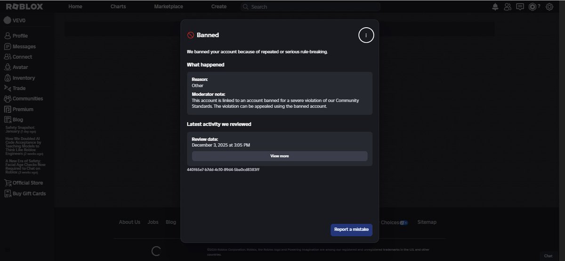Open the Charts tab in the header
Viewport: 565px width, 261px height.
[118, 7]
